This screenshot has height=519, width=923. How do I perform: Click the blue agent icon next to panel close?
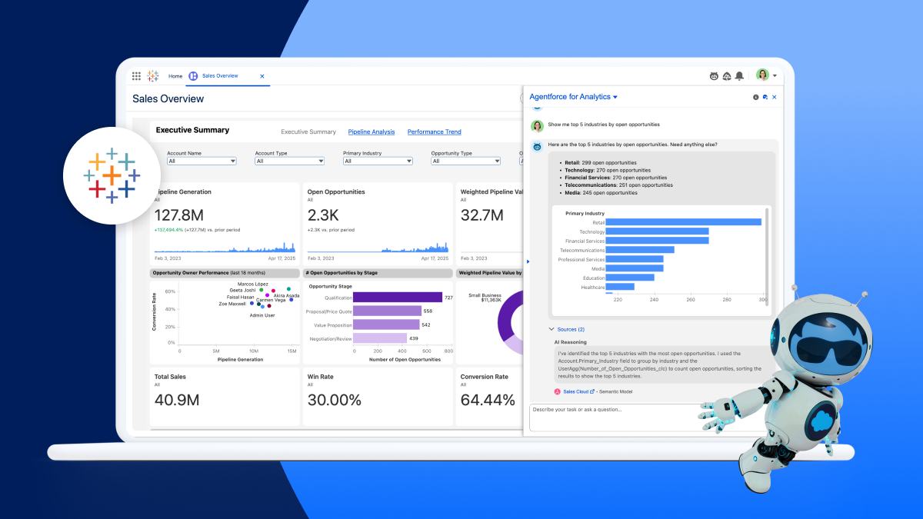764,97
